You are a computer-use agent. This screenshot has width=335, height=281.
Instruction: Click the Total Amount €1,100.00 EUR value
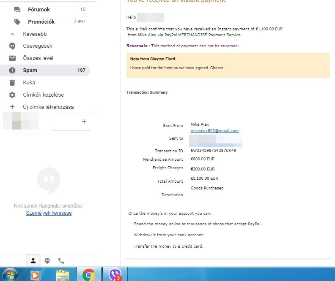click(204, 178)
